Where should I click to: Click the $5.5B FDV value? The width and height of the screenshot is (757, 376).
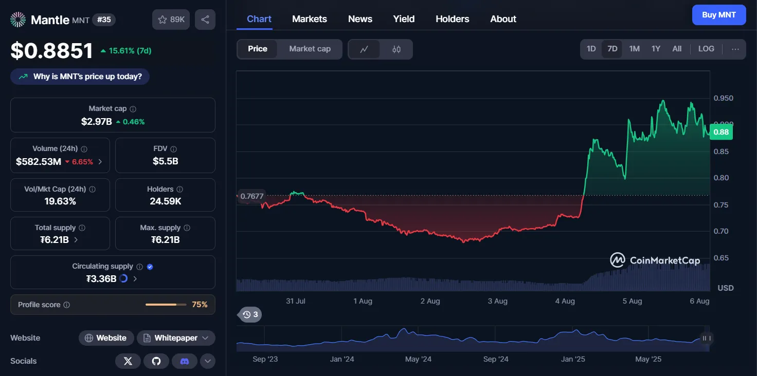coord(166,161)
